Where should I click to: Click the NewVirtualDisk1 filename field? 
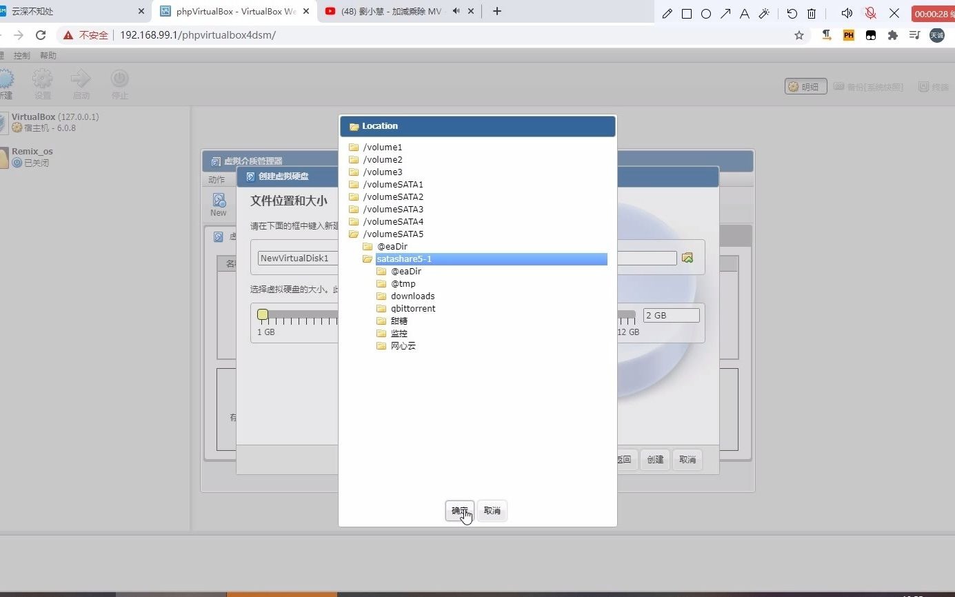click(x=468, y=258)
